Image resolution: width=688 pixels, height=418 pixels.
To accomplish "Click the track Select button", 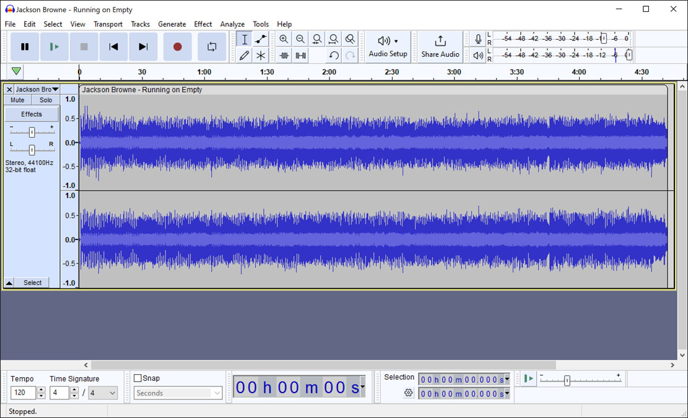I will 32,283.
